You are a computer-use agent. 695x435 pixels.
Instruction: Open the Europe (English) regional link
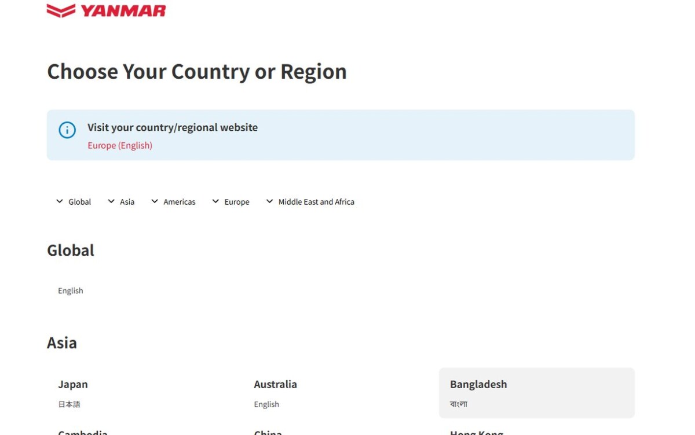[120, 145]
